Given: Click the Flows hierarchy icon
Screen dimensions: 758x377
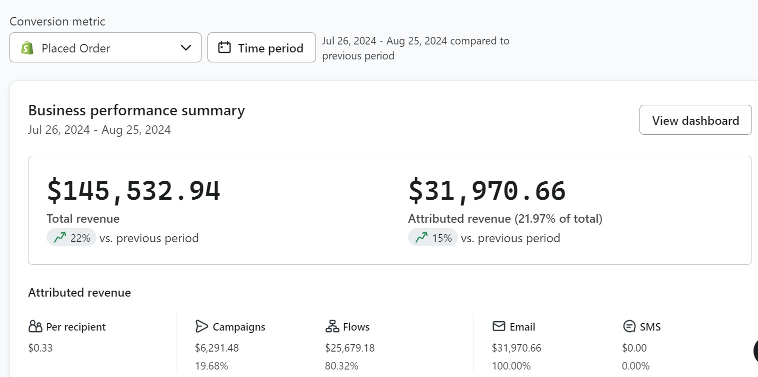Looking at the screenshot, I should coord(332,327).
